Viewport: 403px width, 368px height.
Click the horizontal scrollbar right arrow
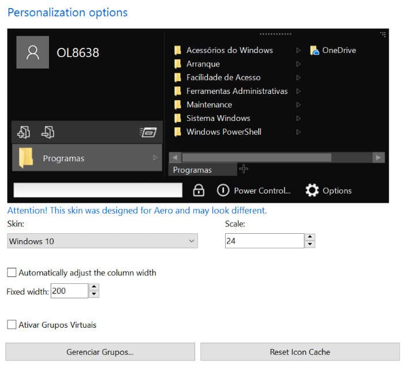click(x=378, y=157)
